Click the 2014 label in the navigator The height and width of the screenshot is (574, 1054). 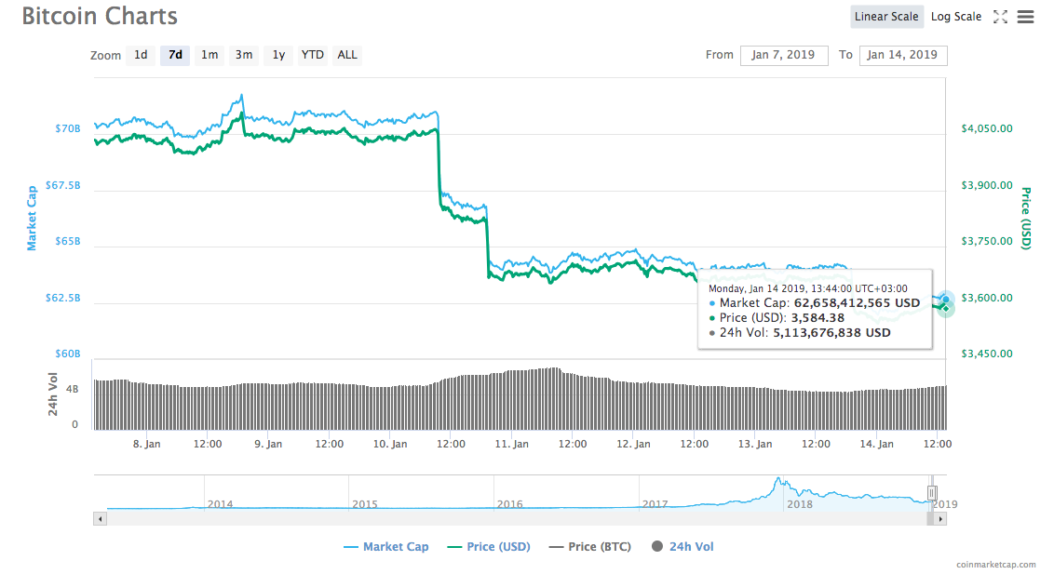click(x=221, y=504)
